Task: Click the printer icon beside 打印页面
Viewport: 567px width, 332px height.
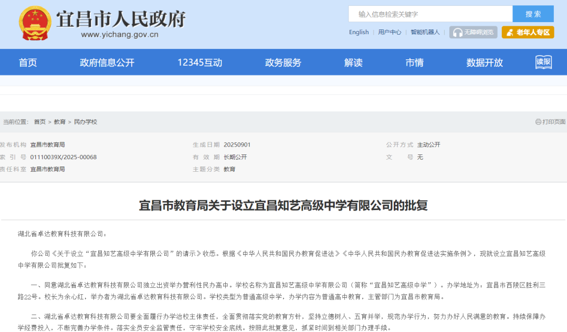Action: tap(538, 121)
